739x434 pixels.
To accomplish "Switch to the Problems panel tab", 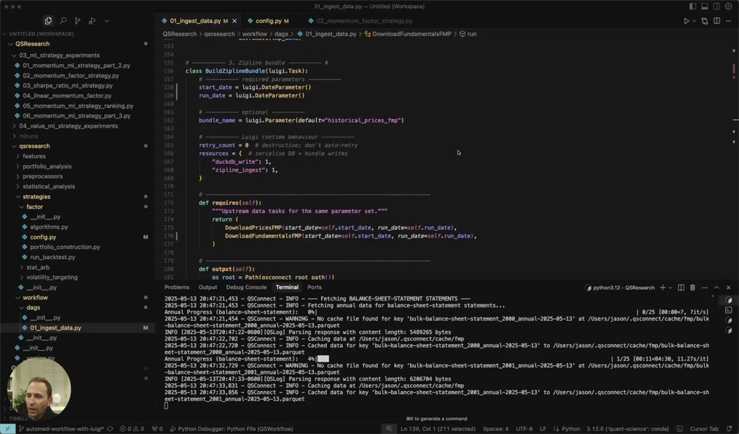I will [177, 287].
